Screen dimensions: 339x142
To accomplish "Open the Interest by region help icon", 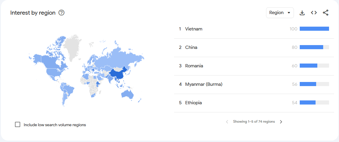I will click(62, 13).
